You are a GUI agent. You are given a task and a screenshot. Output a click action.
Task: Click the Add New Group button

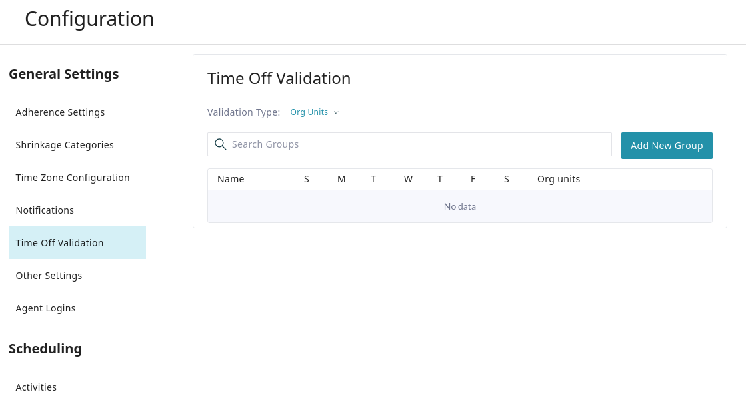click(x=667, y=146)
